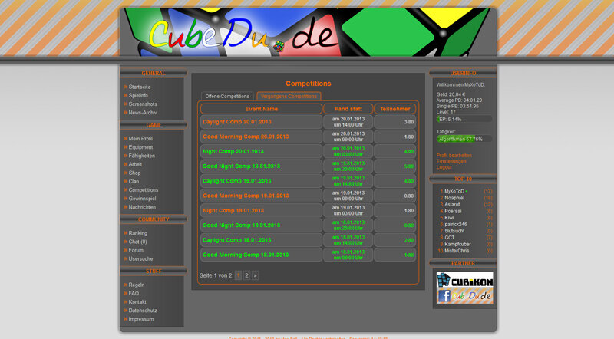Open the Forum
The height and width of the screenshot is (339, 614).
click(136, 251)
